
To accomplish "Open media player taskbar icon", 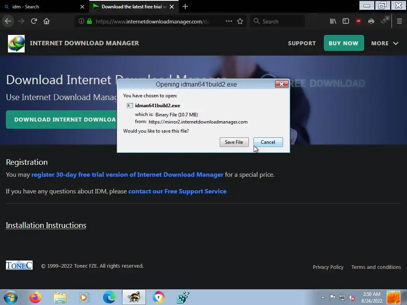I will (x=84, y=297).
